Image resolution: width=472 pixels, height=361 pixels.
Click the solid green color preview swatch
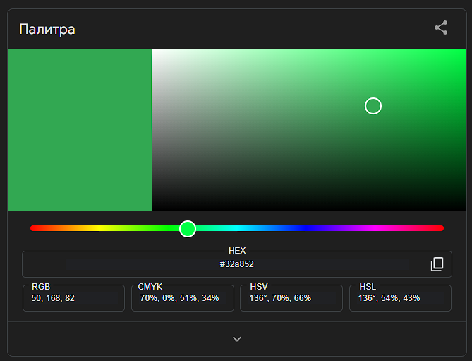(x=80, y=130)
